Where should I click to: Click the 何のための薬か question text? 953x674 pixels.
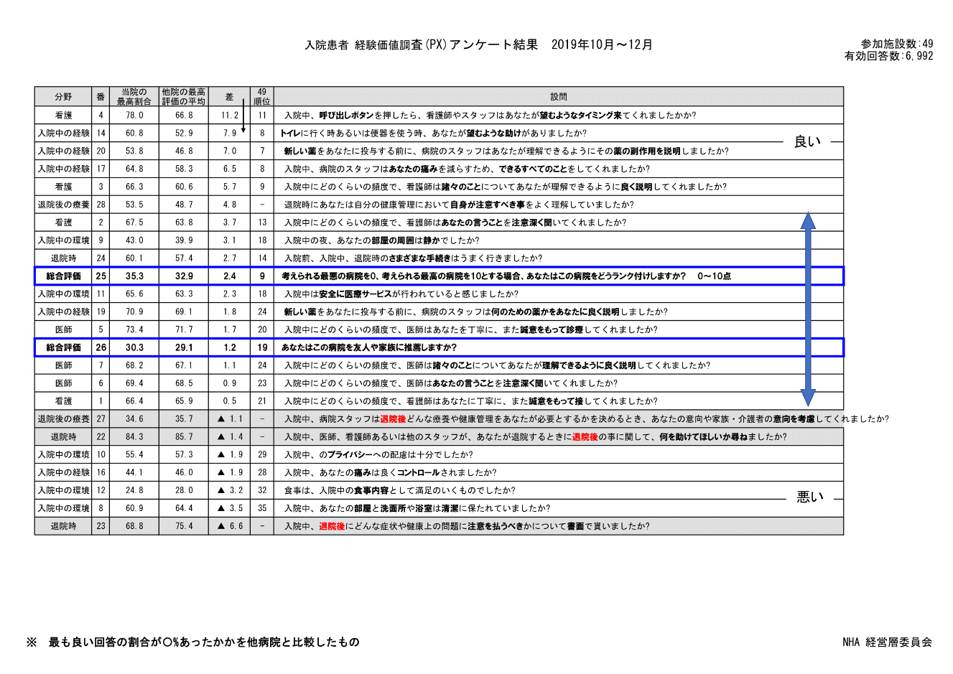click(x=475, y=312)
